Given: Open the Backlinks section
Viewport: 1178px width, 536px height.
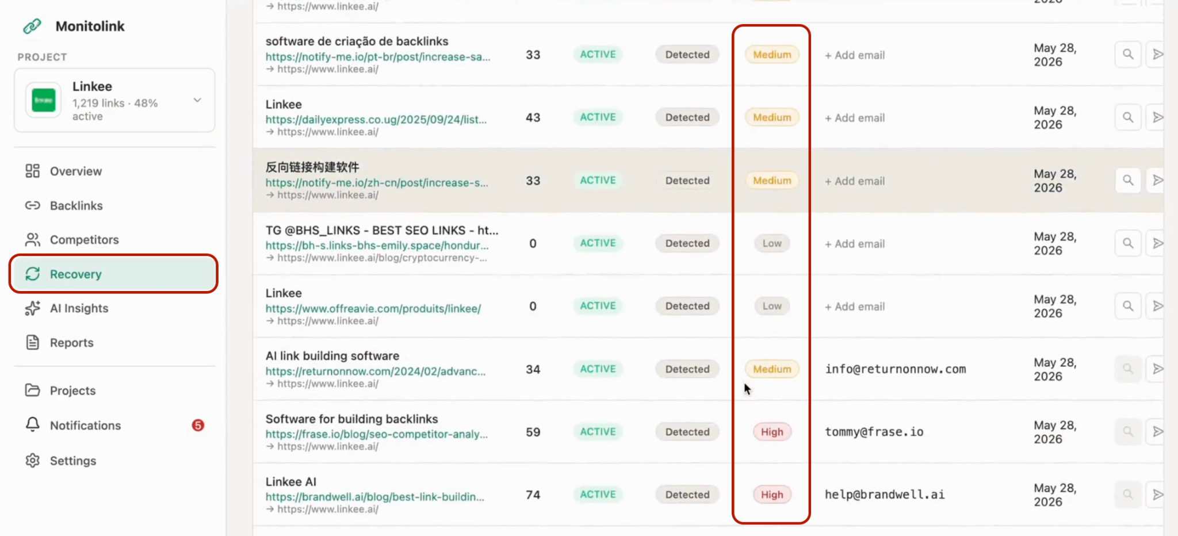Looking at the screenshot, I should 114,206.
